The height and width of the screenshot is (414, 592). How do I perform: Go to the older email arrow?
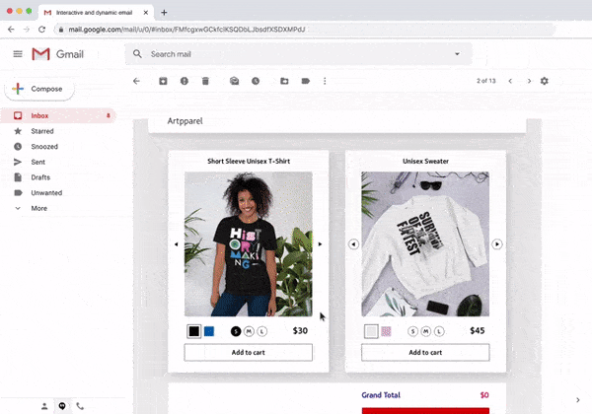(x=529, y=81)
